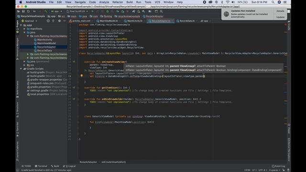Screen dimensions: 306x172
Task: Open the Apple menu
Action: [x=21, y=2]
